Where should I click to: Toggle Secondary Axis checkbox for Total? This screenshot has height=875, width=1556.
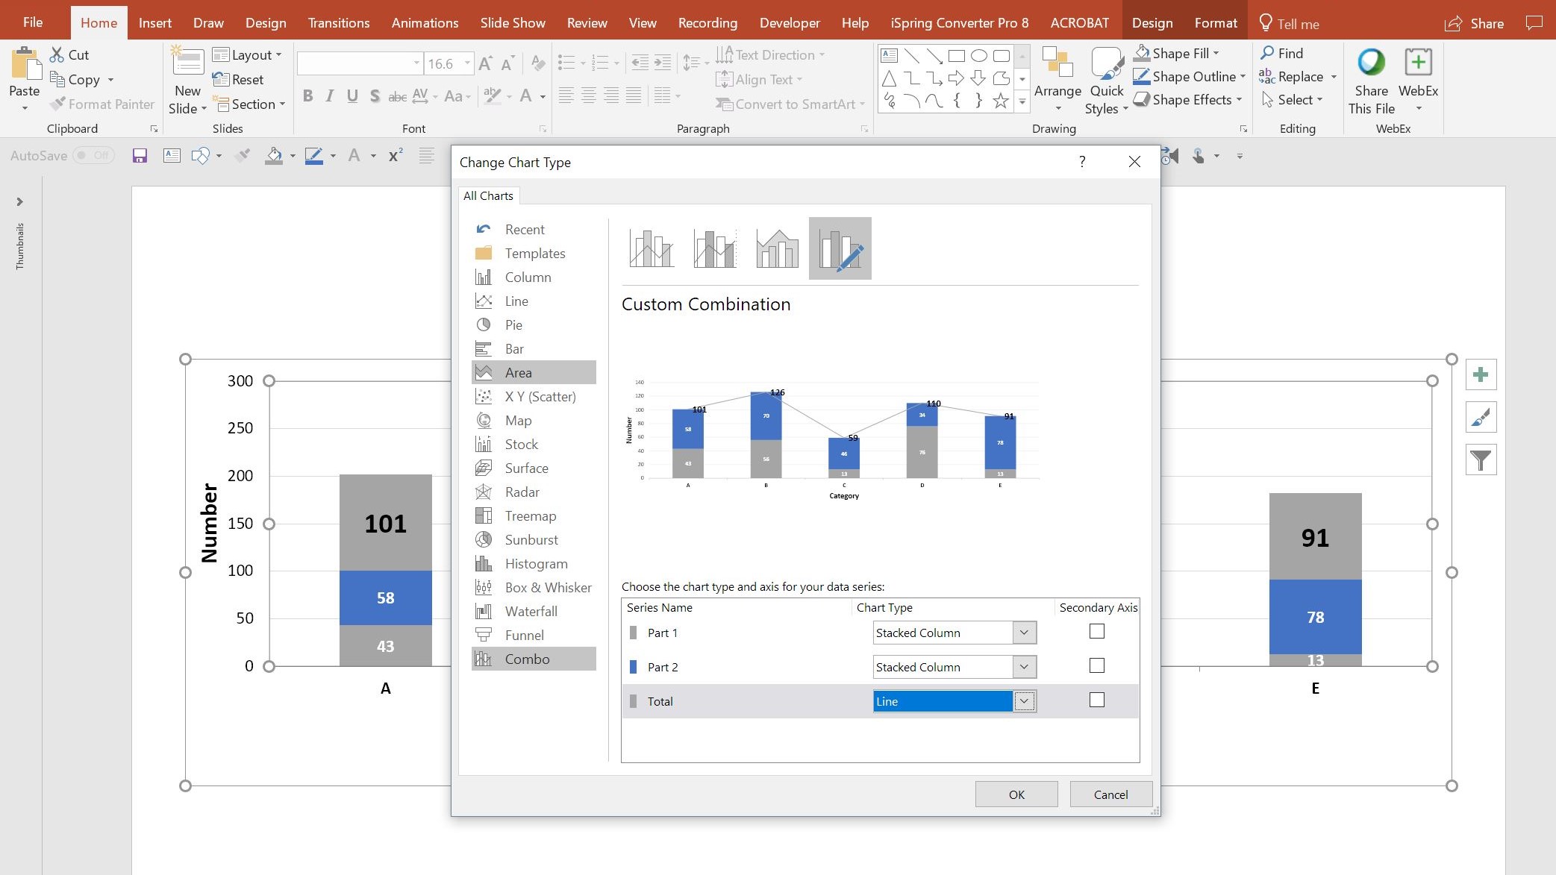coord(1096,700)
